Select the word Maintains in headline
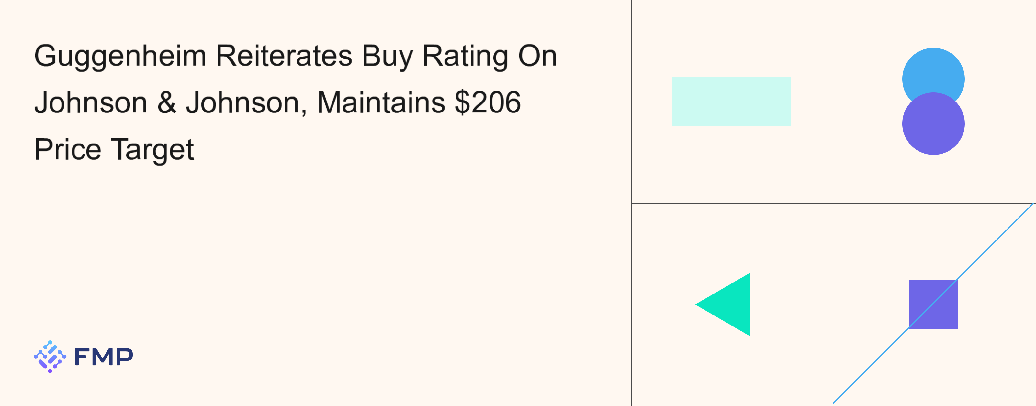1036x406 pixels. click(x=381, y=102)
